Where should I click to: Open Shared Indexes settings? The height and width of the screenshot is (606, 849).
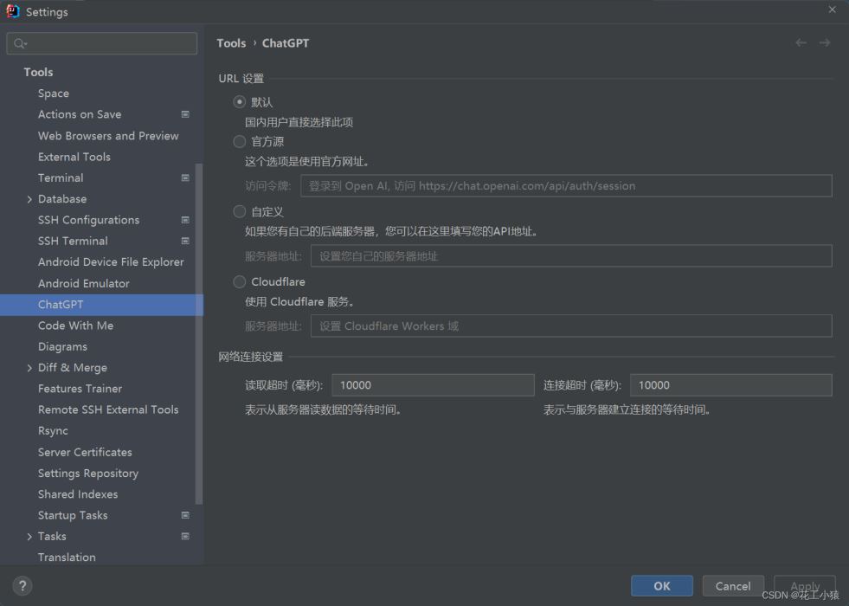click(78, 494)
